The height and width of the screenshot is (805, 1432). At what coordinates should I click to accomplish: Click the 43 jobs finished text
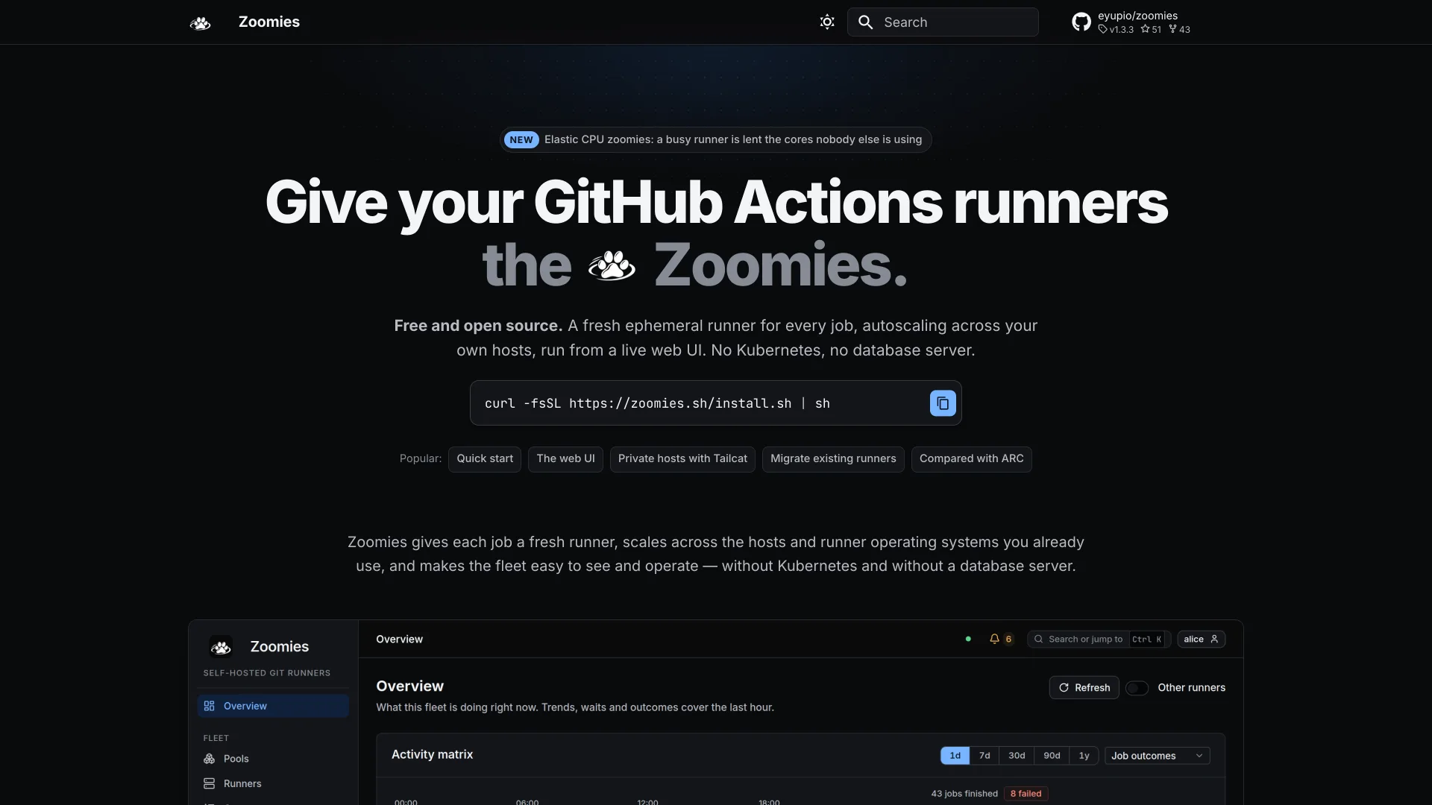click(964, 794)
